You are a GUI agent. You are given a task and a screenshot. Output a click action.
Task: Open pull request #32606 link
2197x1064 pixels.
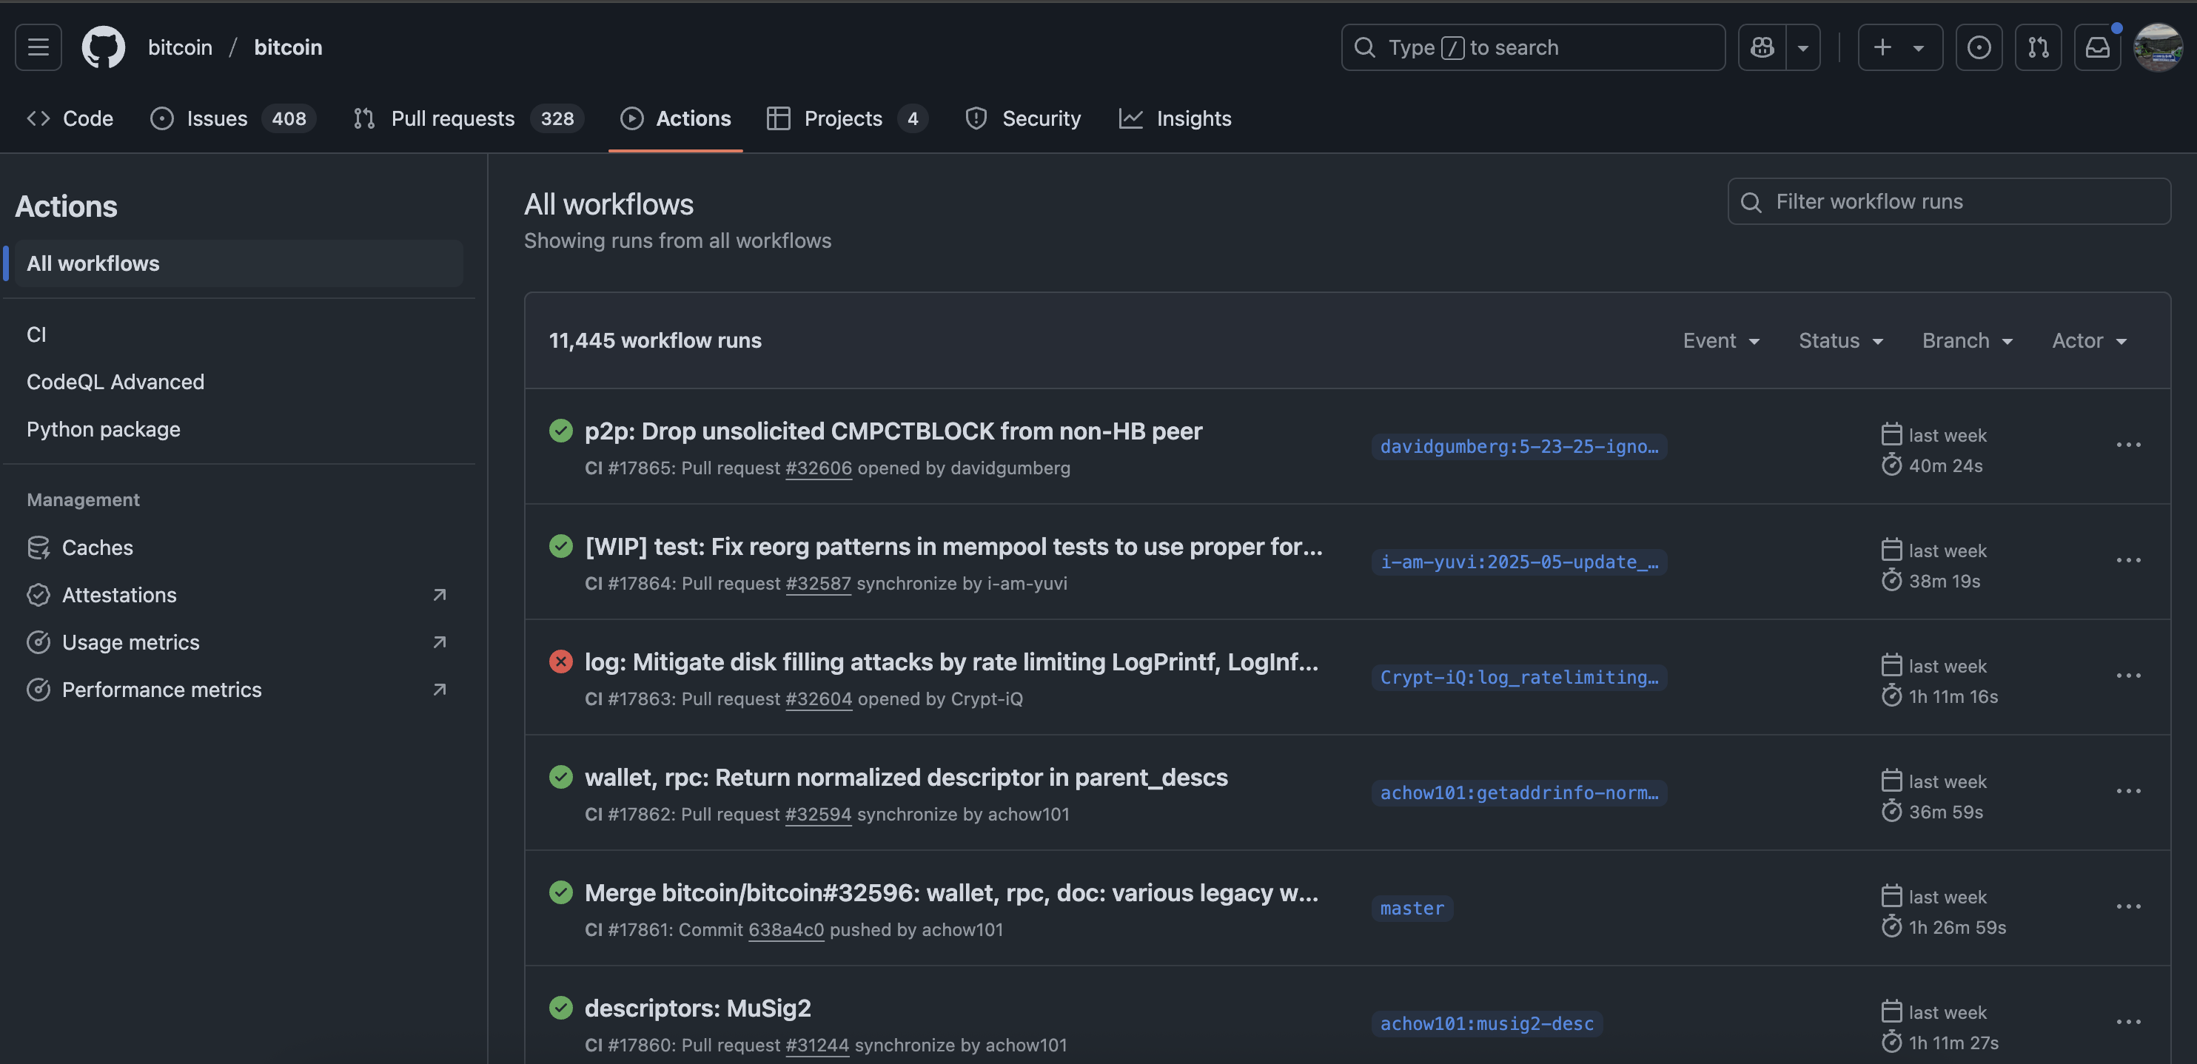[x=818, y=468]
